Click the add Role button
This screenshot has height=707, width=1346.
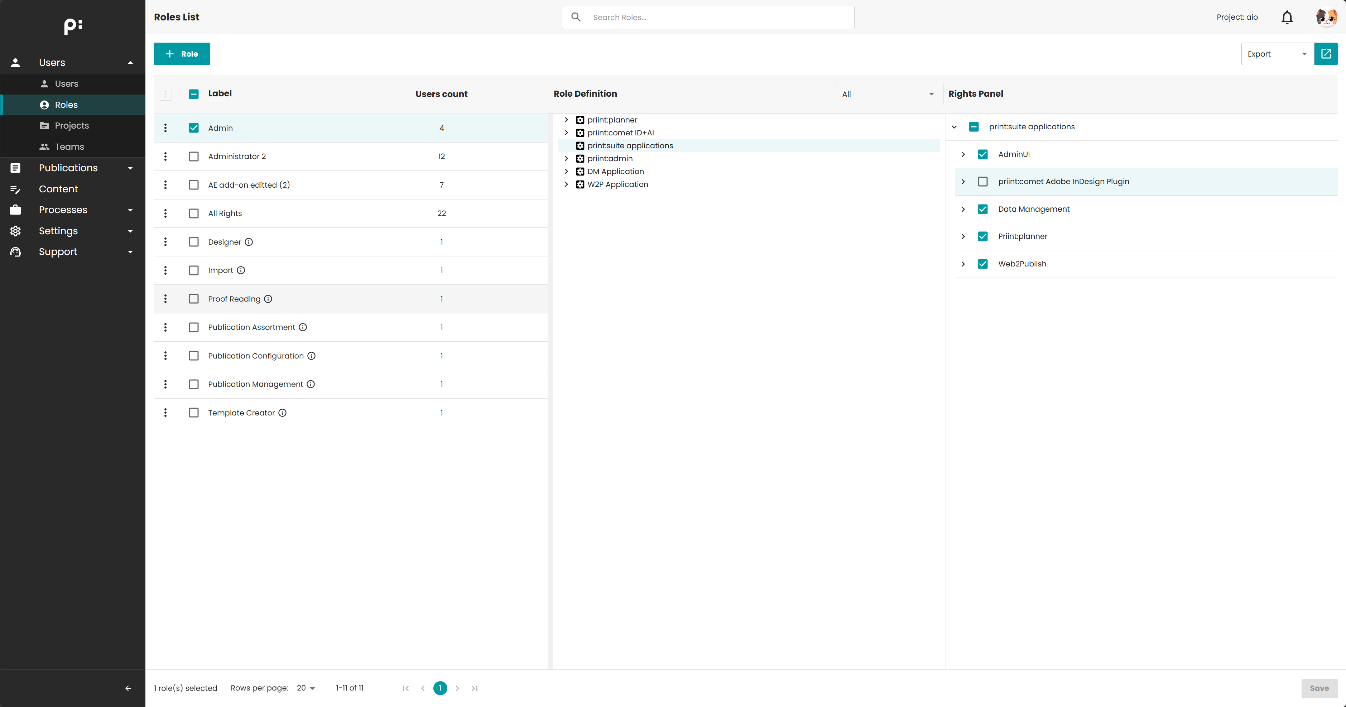[x=181, y=54]
